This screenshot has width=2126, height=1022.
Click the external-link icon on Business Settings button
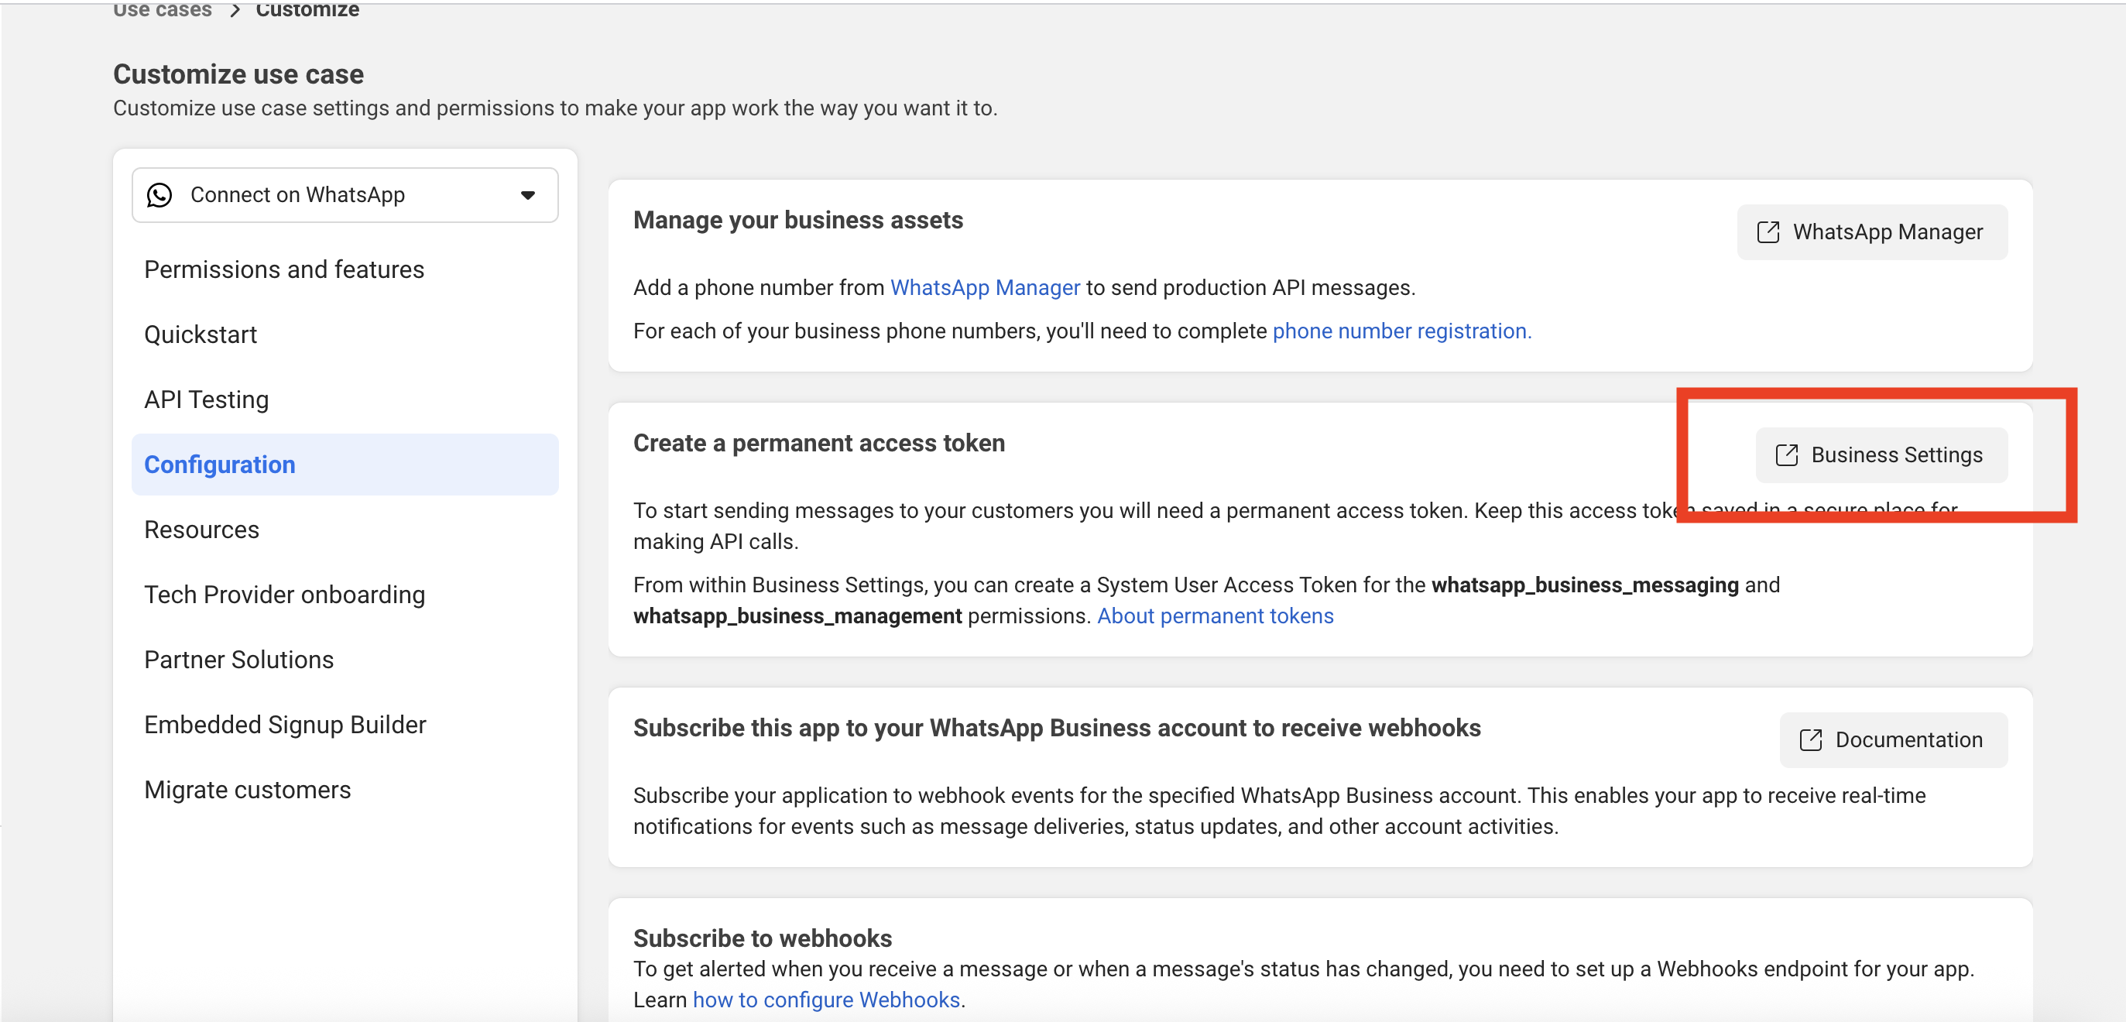click(x=1786, y=456)
